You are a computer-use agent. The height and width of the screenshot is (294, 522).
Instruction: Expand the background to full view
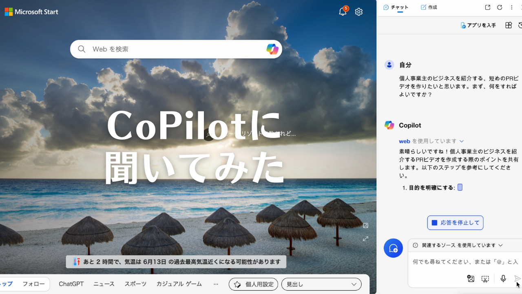click(x=366, y=238)
